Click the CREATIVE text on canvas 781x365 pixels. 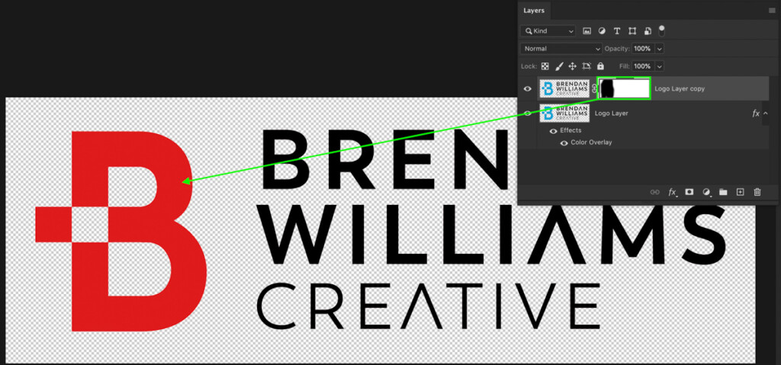coord(428,307)
